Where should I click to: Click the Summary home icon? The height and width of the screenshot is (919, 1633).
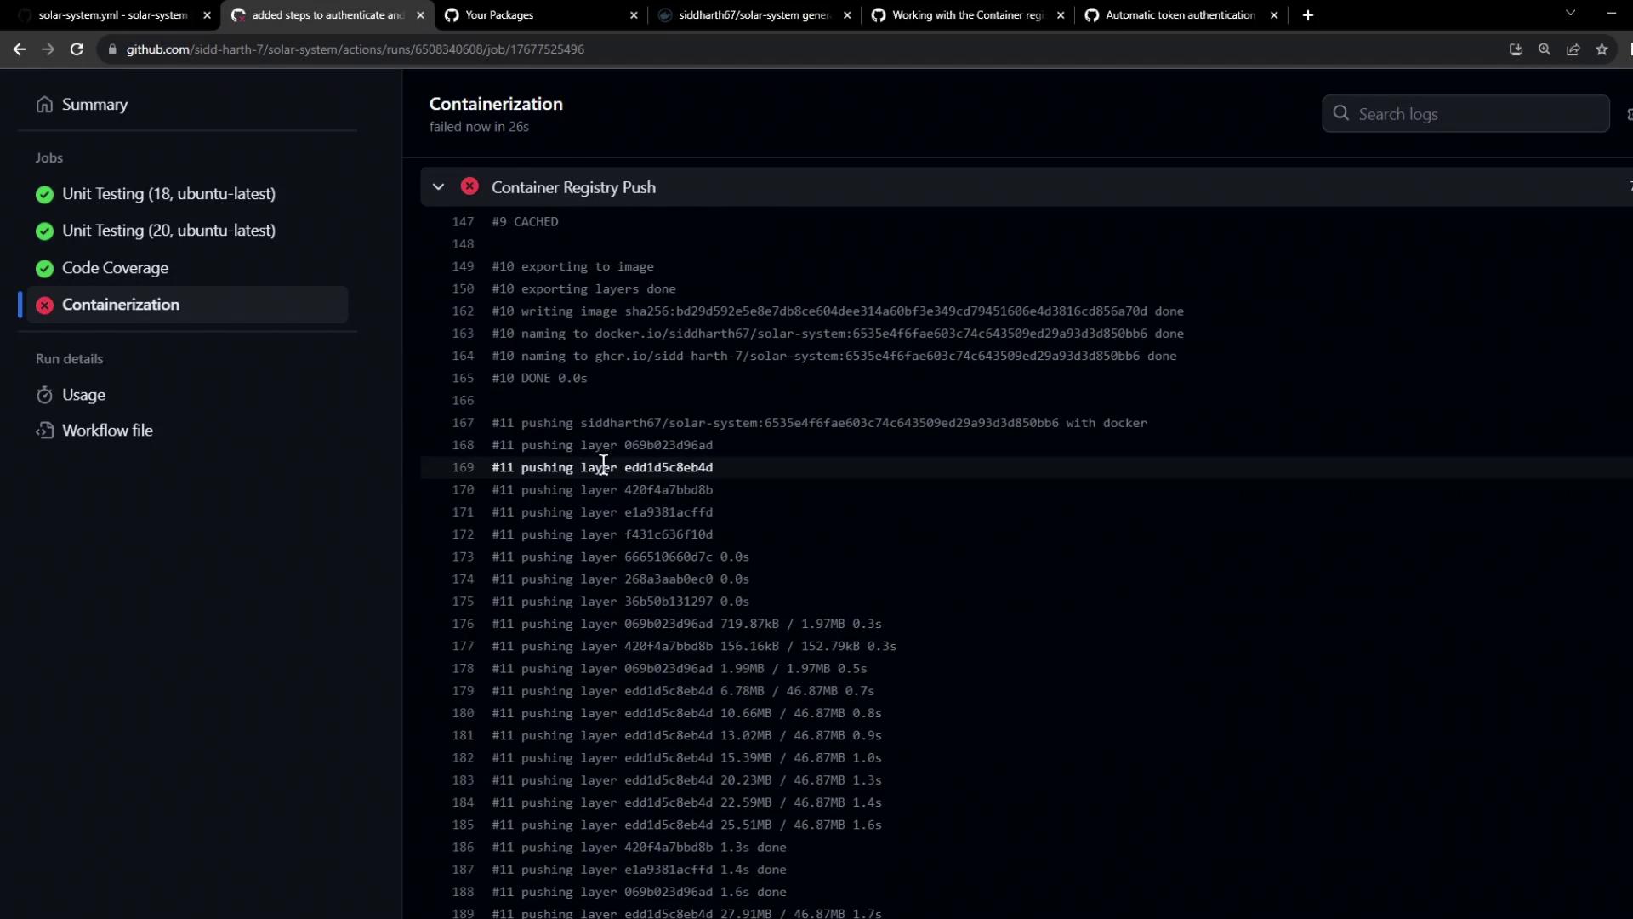point(44,105)
